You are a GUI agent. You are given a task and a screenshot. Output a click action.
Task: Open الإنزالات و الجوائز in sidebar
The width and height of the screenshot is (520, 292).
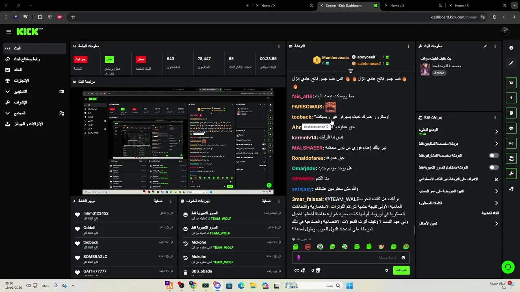[35, 124]
